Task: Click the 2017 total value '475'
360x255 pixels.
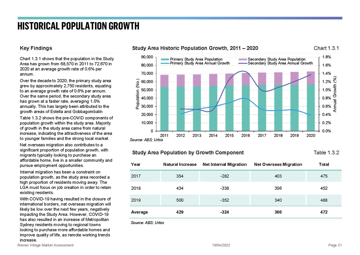Action: click(x=324, y=176)
